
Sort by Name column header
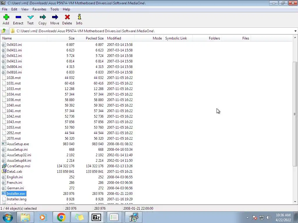click(x=24, y=38)
